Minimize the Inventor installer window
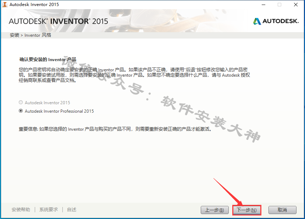This screenshot has height=219, width=305. 264,5
